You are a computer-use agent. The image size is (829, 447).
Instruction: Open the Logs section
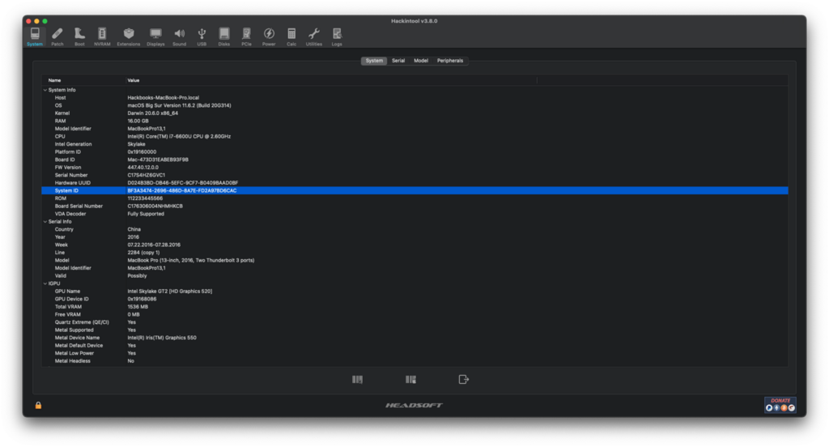click(337, 37)
